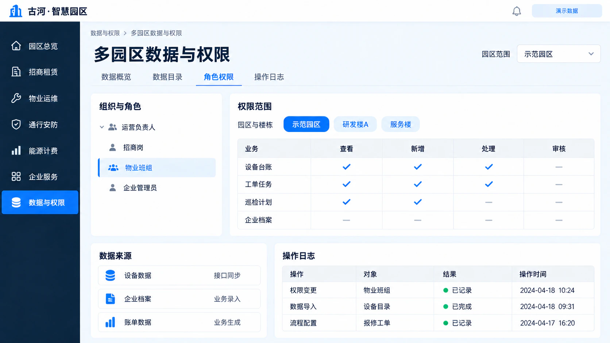
Task: Click the 企业服务 grid icon
Action: click(16, 176)
